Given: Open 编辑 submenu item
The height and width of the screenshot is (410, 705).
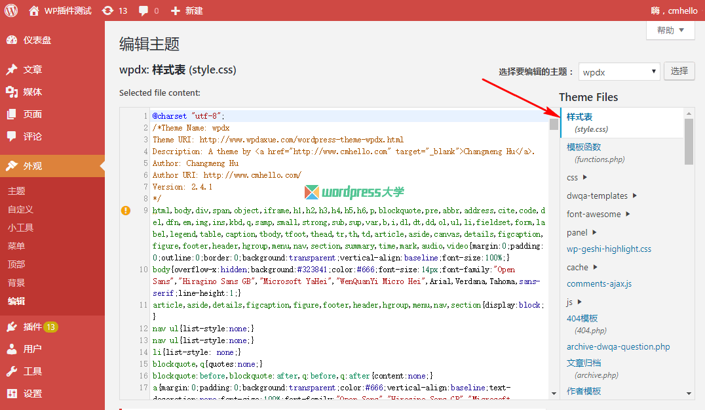Looking at the screenshot, I should click(x=16, y=301).
